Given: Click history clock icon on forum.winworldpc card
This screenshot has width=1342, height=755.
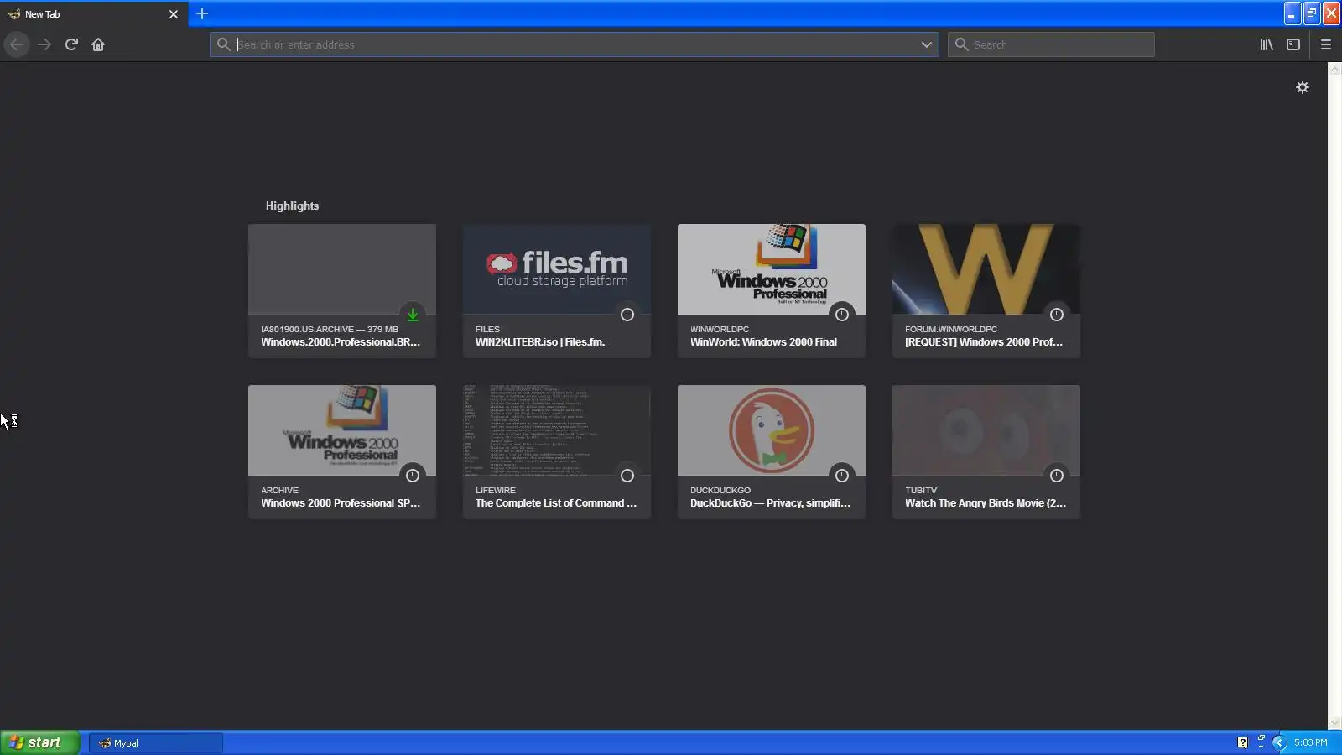Looking at the screenshot, I should point(1057,315).
